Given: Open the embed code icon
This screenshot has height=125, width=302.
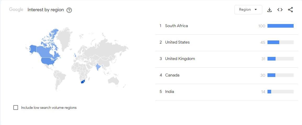Looking at the screenshot, I should (x=280, y=10).
